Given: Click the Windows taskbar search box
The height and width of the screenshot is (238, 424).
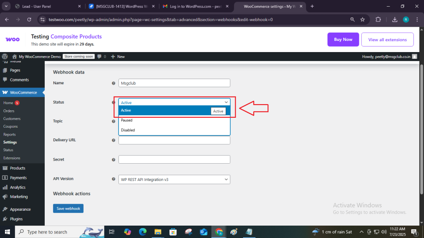Looking at the screenshot, I should pos(60,232).
